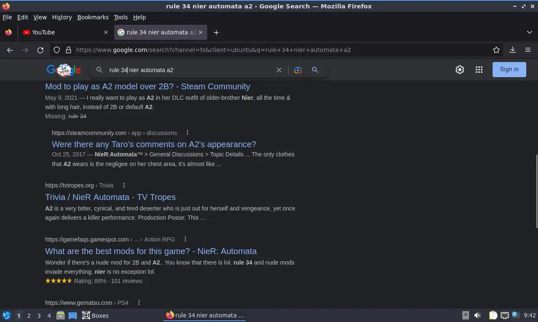Open the file manager from the taskbar

61,315
